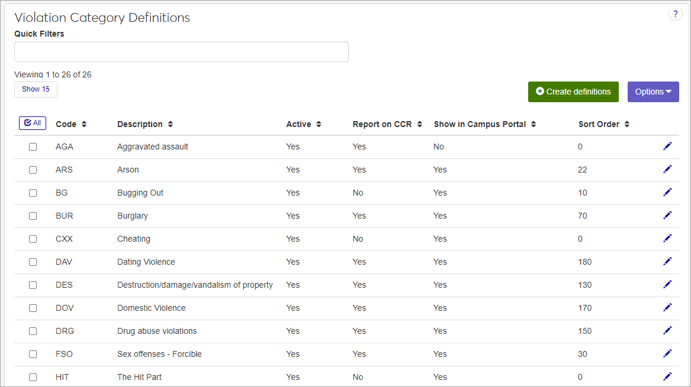Image resolution: width=691 pixels, height=387 pixels.
Task: Click the Create definitions button
Action: 573,92
